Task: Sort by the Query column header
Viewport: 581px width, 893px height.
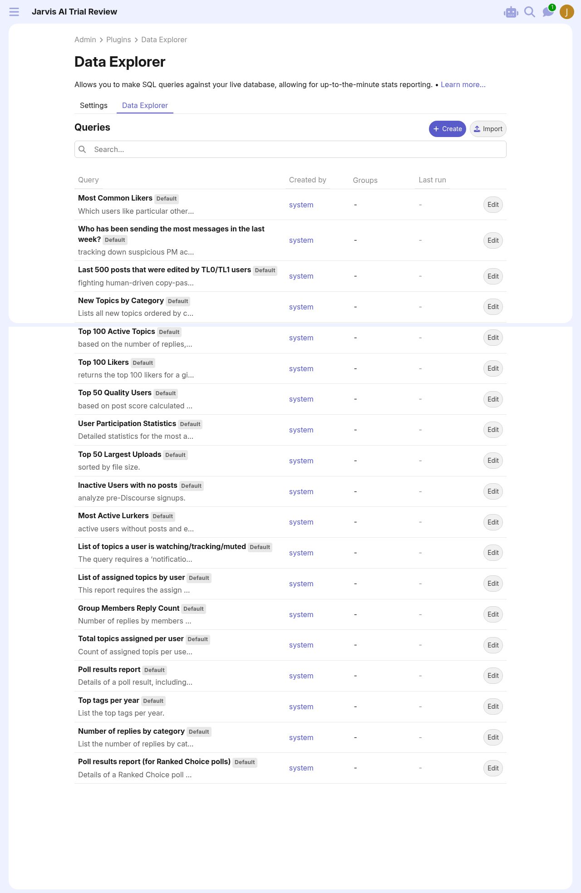Action: coord(89,180)
